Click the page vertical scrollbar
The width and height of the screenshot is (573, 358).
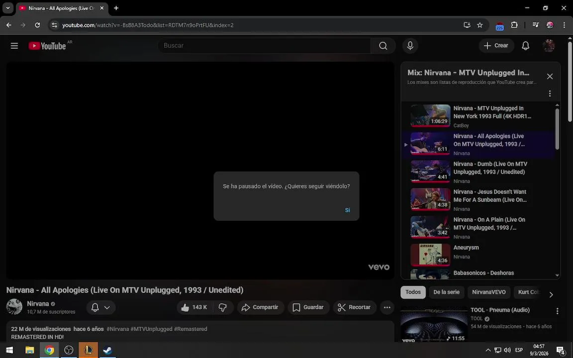(570, 82)
